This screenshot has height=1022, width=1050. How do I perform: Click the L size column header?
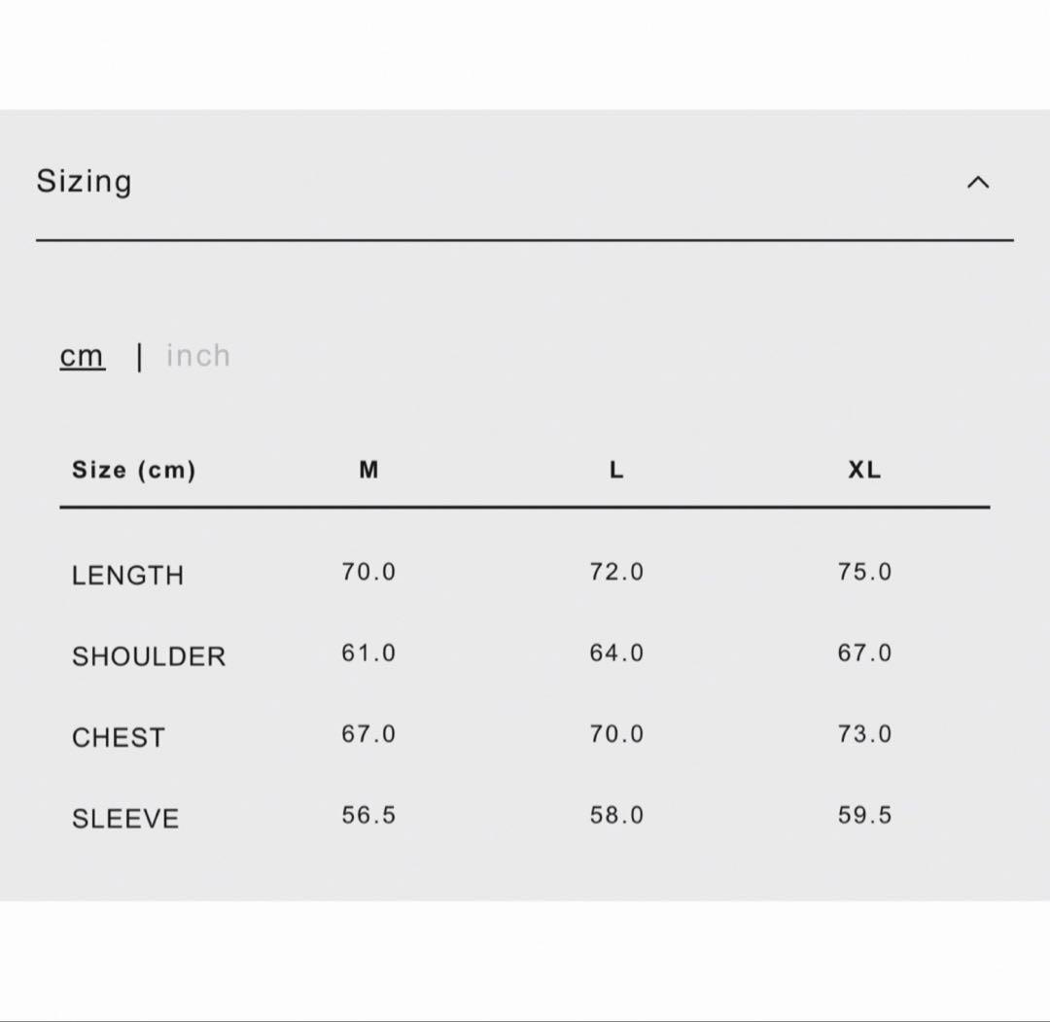616,470
